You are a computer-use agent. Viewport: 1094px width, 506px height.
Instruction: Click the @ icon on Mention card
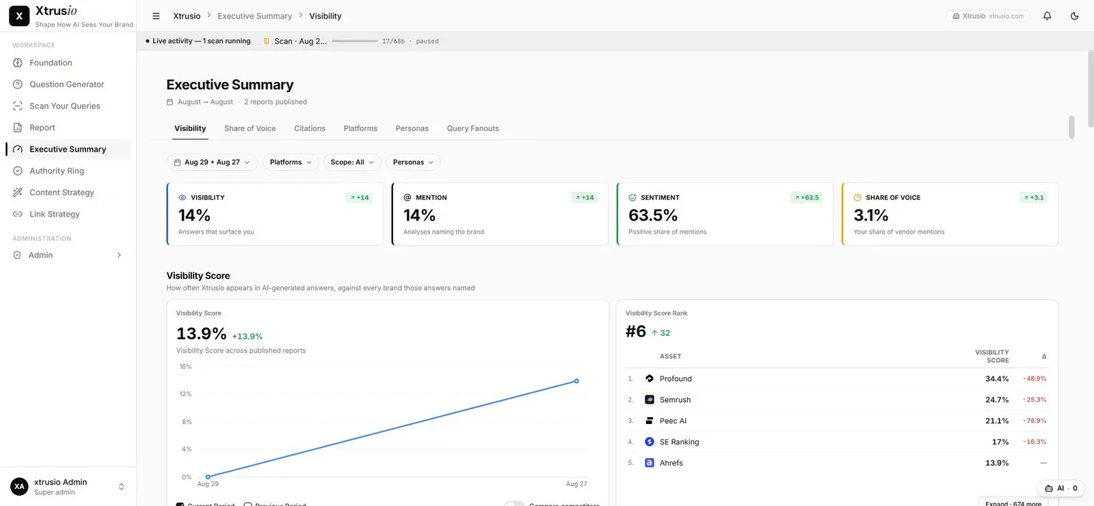tap(408, 197)
